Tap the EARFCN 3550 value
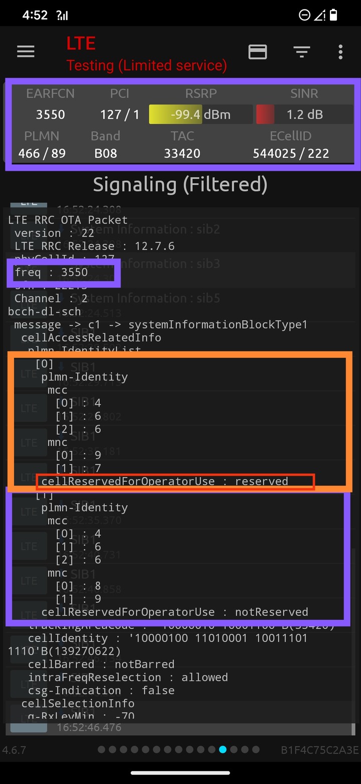This screenshot has width=361, height=784. tap(50, 115)
